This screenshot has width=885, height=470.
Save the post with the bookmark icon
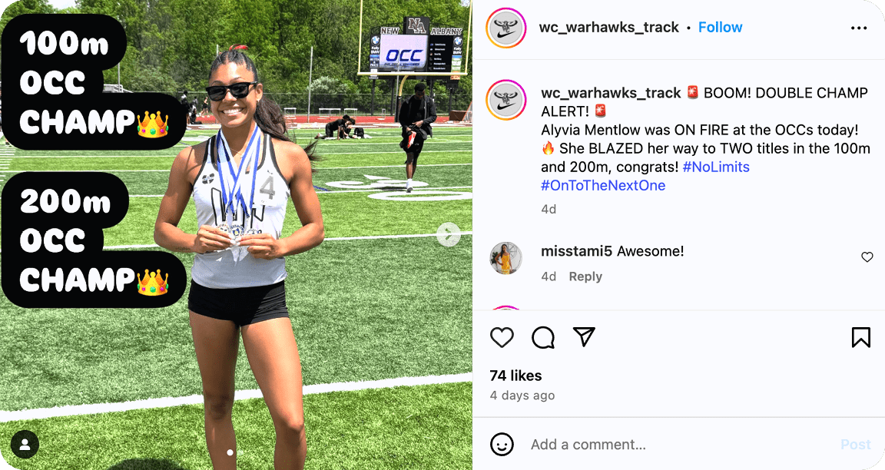click(x=860, y=337)
